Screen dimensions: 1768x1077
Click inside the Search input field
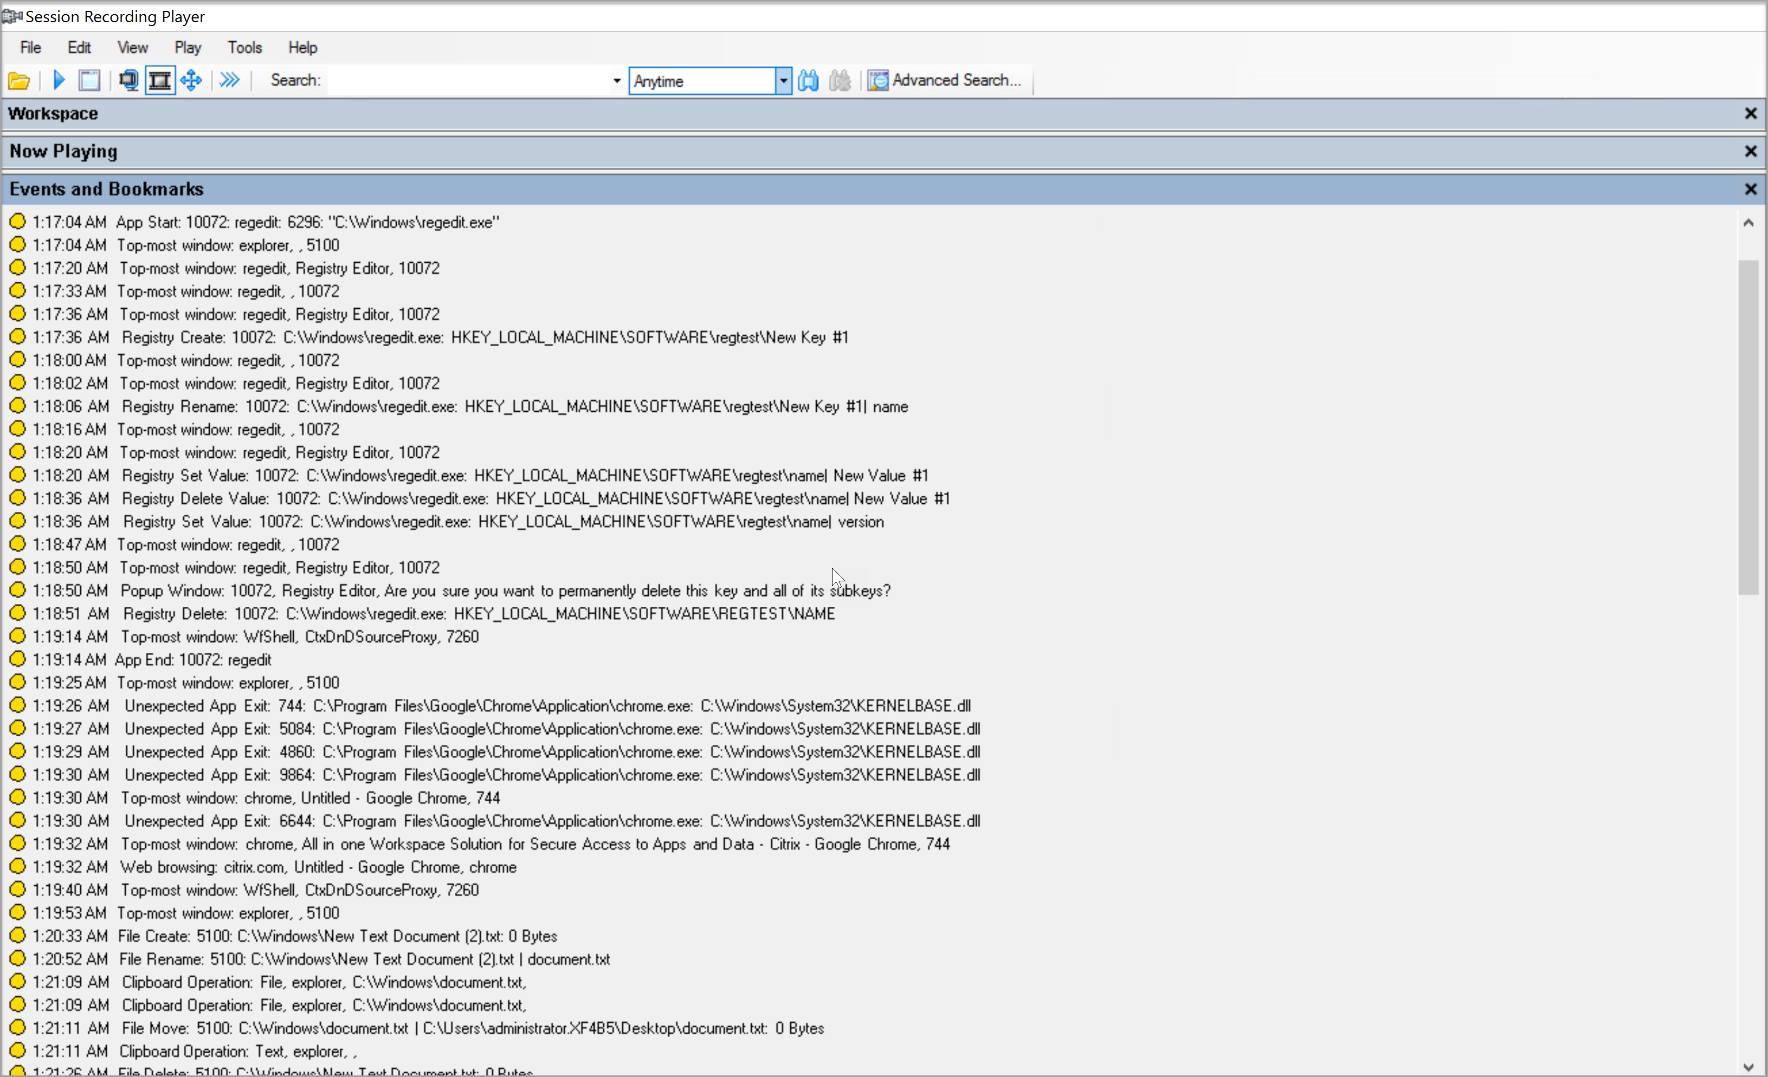467,80
